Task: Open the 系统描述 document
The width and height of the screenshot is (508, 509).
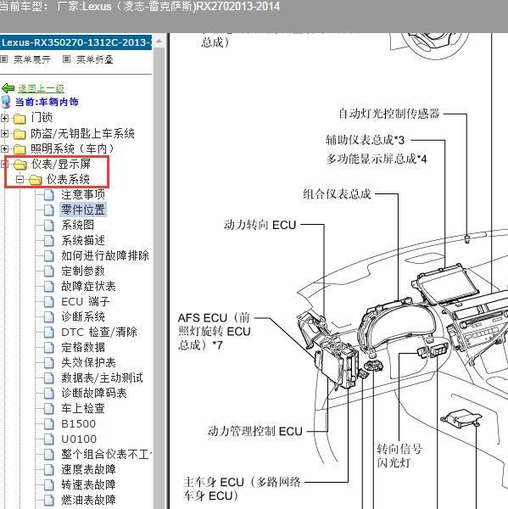Action: tap(83, 240)
